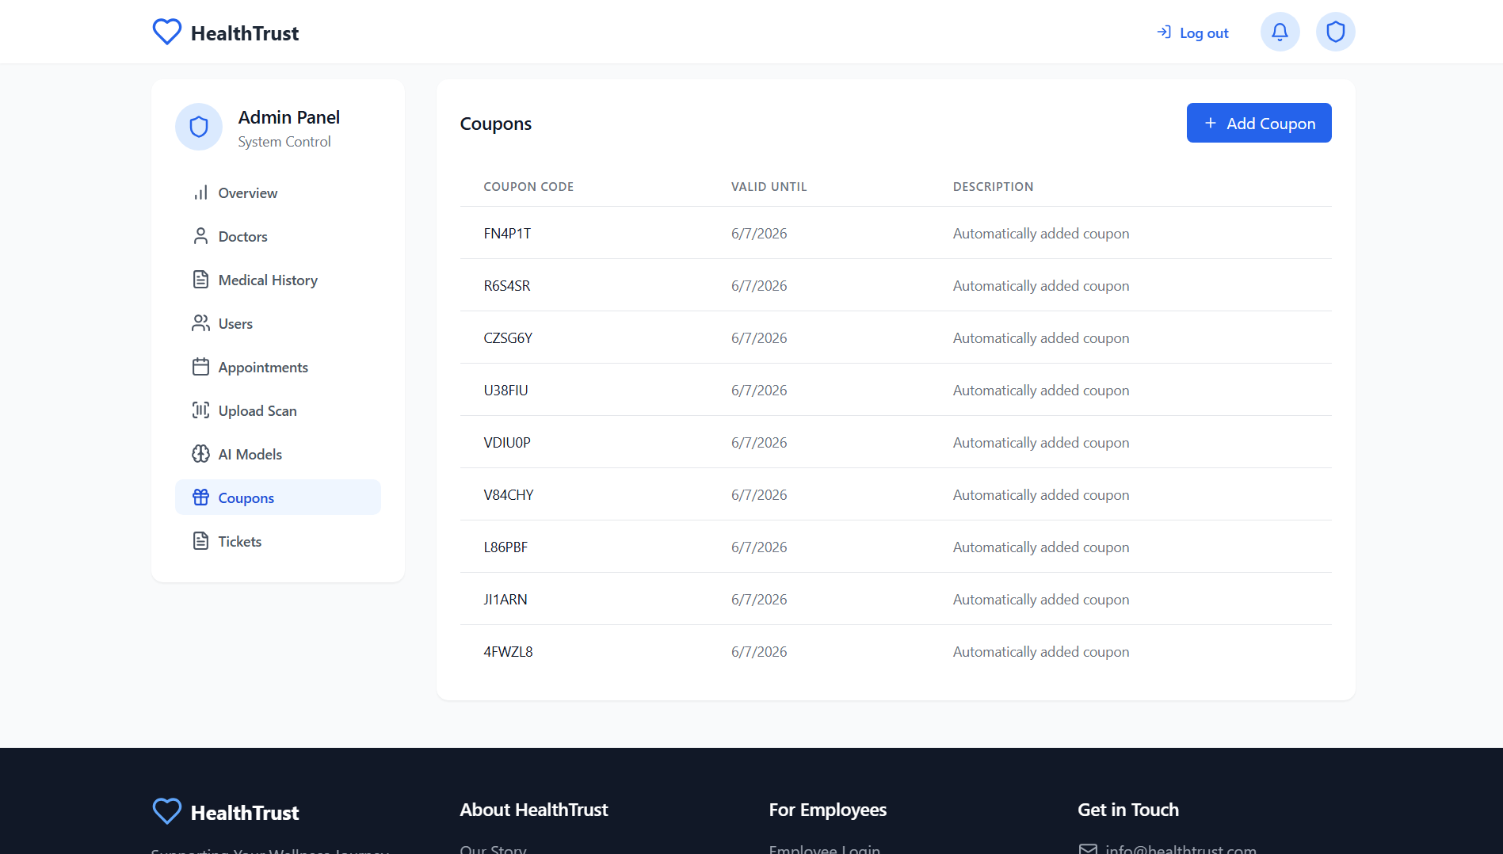
Task: Open the Users menu item
Action: point(278,323)
